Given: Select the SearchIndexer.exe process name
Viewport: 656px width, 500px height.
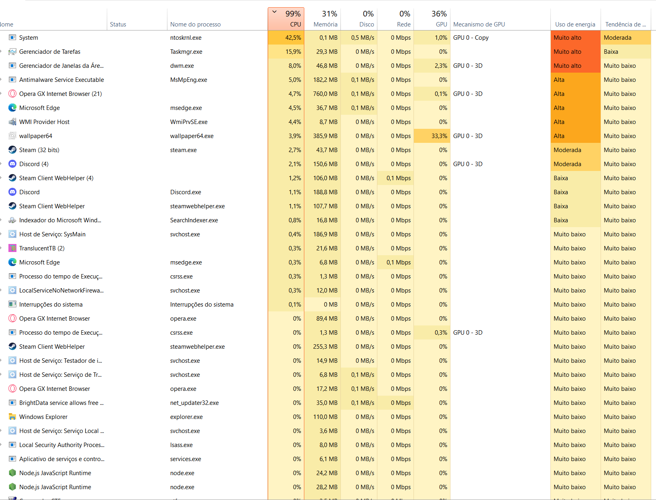Looking at the screenshot, I should click(x=194, y=220).
